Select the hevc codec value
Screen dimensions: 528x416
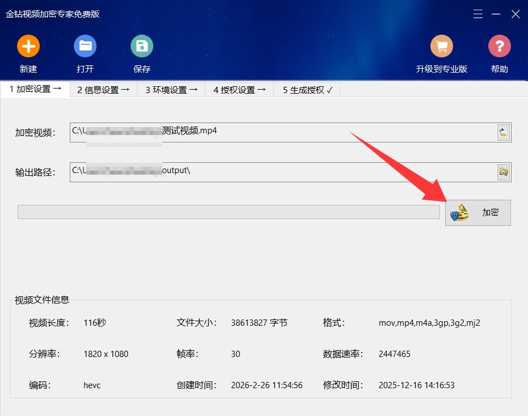click(92, 385)
